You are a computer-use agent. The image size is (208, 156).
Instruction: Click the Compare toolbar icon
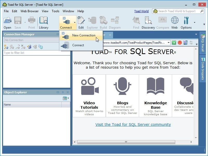(163, 20)
